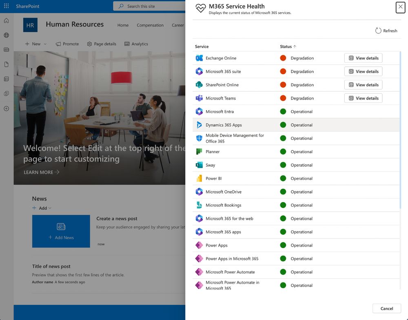Click the Microsoft Teams service icon
Screen dimensions: 408x320
199,98
